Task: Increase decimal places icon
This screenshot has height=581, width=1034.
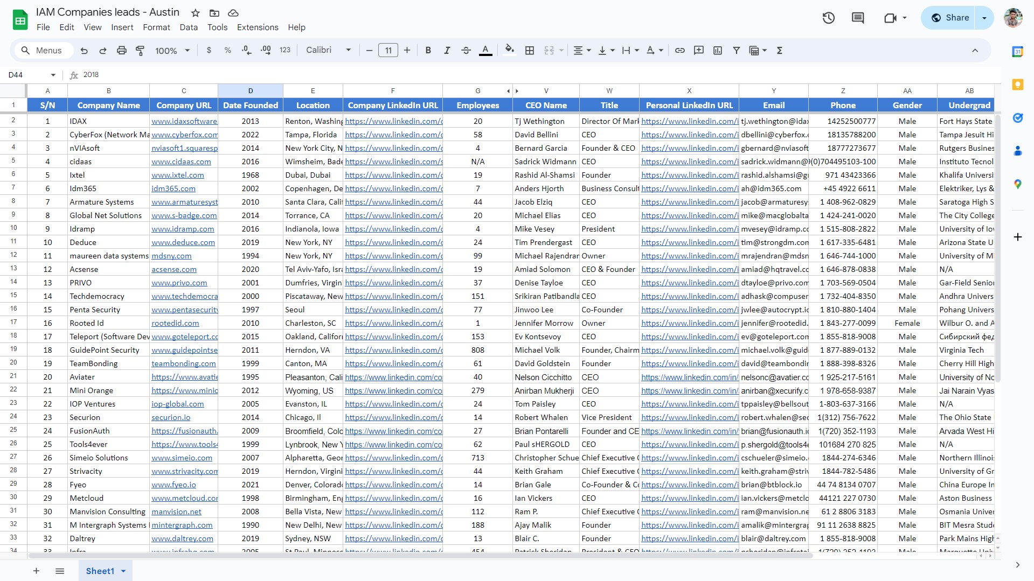Action: tap(266, 51)
